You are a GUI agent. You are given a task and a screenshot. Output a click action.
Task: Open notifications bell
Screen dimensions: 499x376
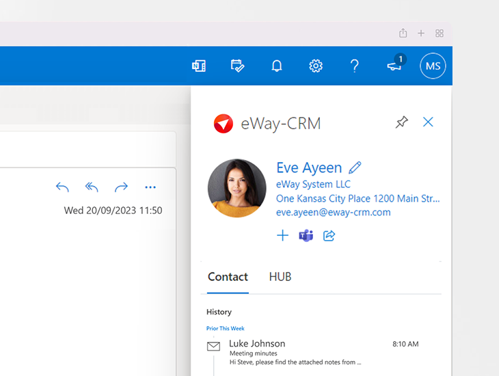277,66
